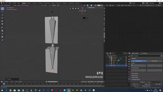The height and width of the screenshot is (92, 163).
Task: Open the Marker menu in timeline
Action: [x=20, y=82]
